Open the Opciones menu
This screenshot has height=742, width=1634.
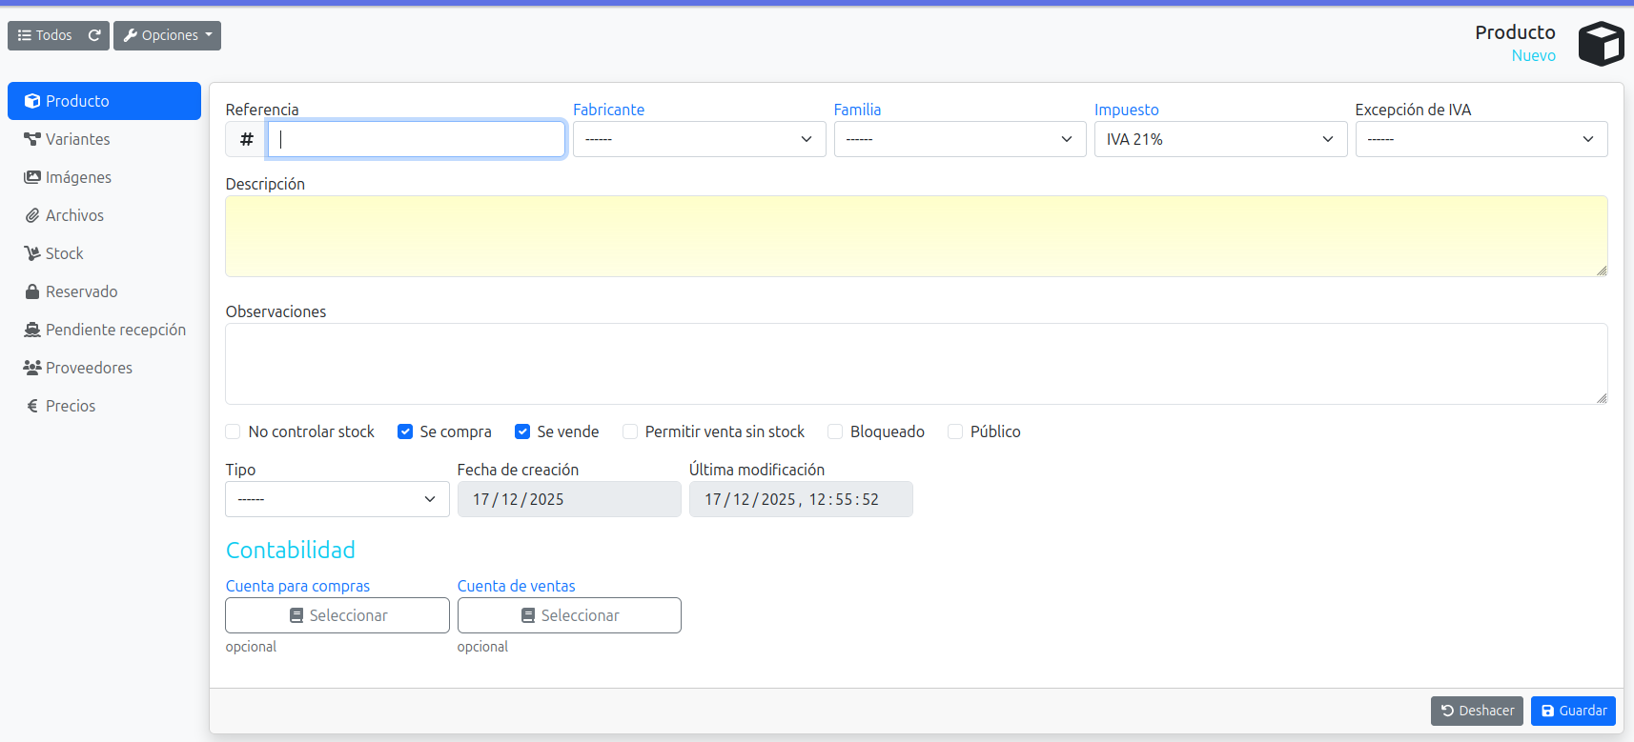coord(168,35)
